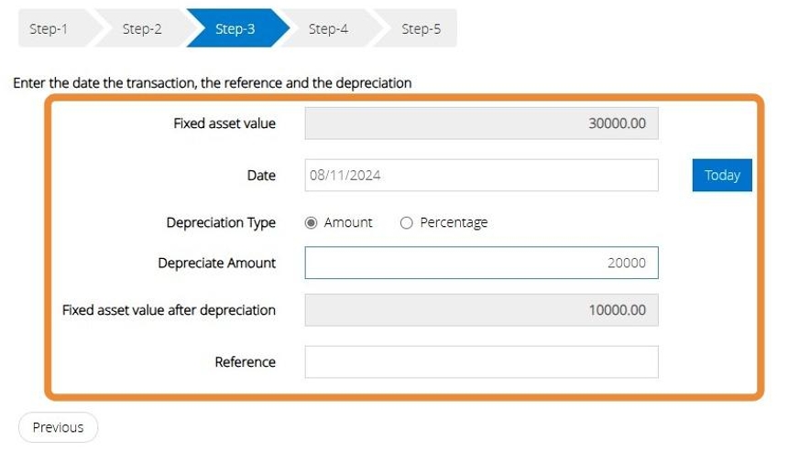788x462 pixels.
Task: Select the value-after-depreciation field showing 10000.00
Action: tap(481, 310)
